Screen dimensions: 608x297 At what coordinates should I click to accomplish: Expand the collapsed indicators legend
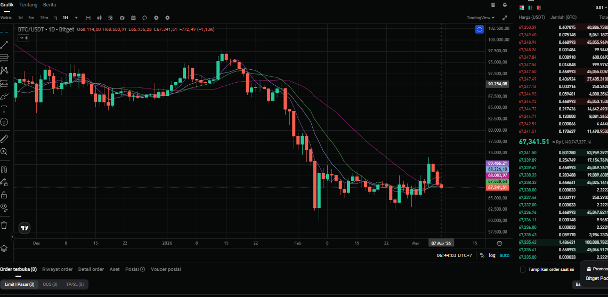[x=23, y=38]
